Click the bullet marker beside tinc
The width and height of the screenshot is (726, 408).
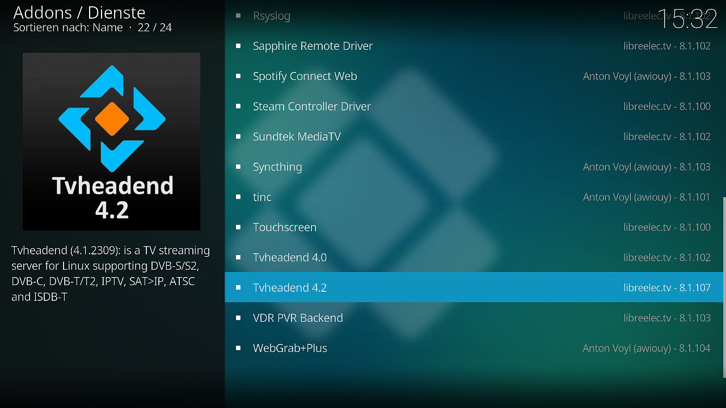point(238,197)
